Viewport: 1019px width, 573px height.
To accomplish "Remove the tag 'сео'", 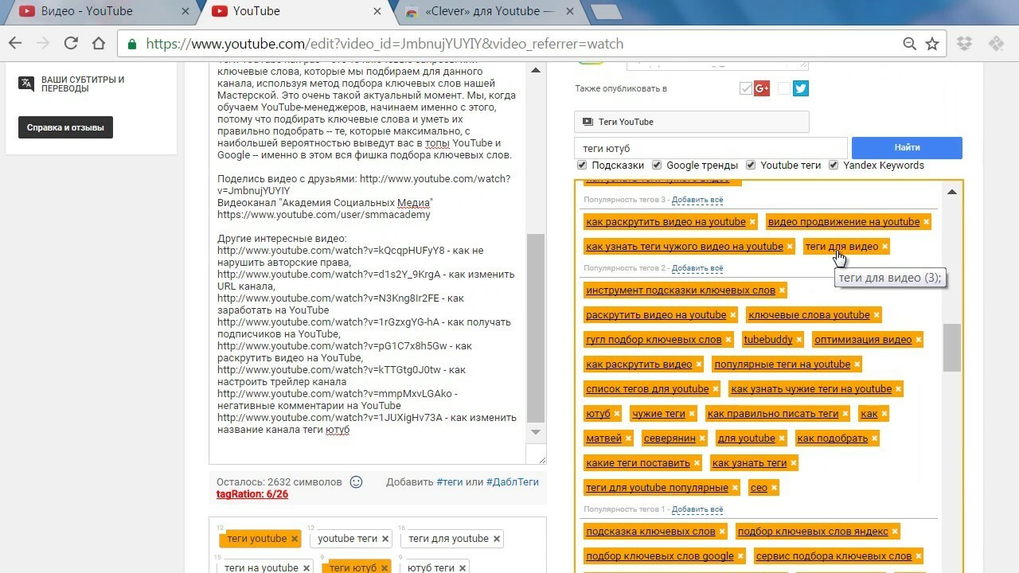I will [774, 488].
